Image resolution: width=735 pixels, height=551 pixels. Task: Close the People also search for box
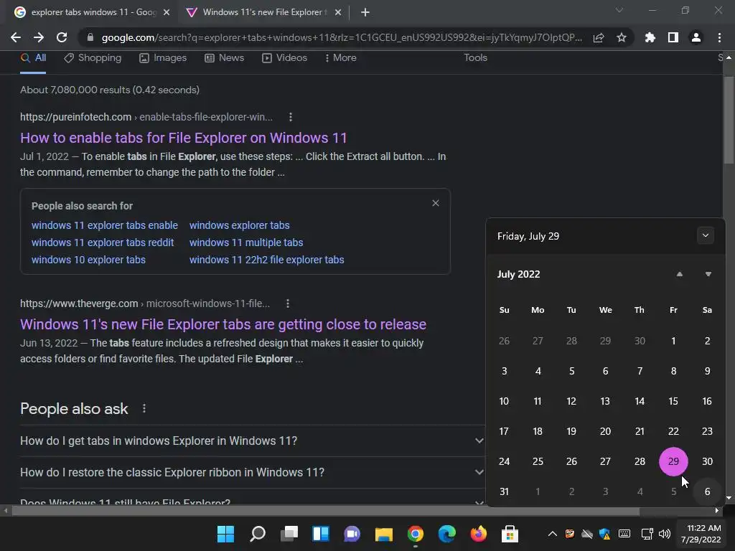pos(436,203)
